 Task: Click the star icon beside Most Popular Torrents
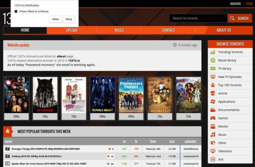point(8,131)
